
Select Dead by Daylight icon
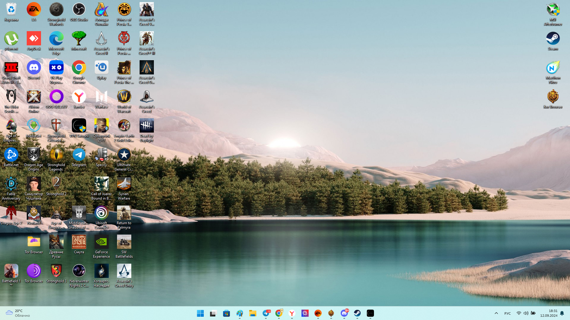(x=147, y=130)
